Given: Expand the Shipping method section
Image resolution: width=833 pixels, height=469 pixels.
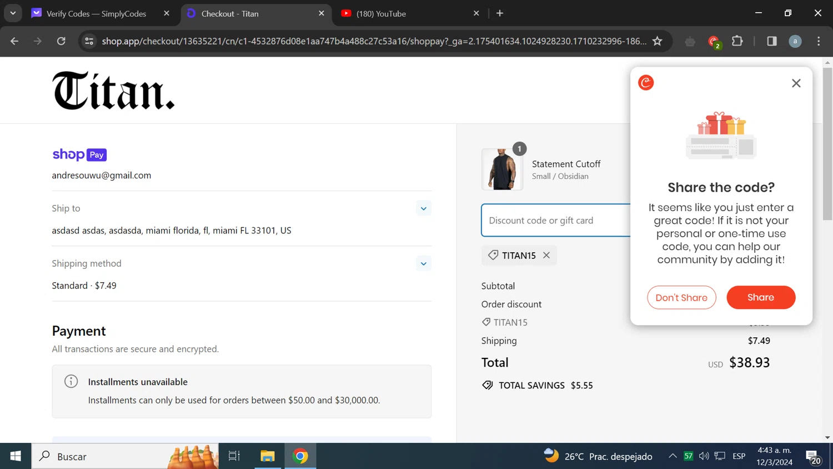Looking at the screenshot, I should 424,263.
